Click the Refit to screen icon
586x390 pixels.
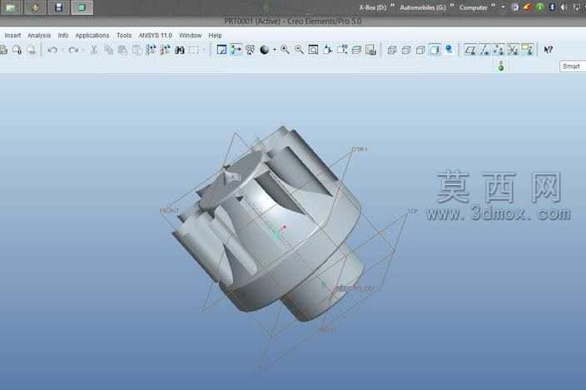pos(314,50)
